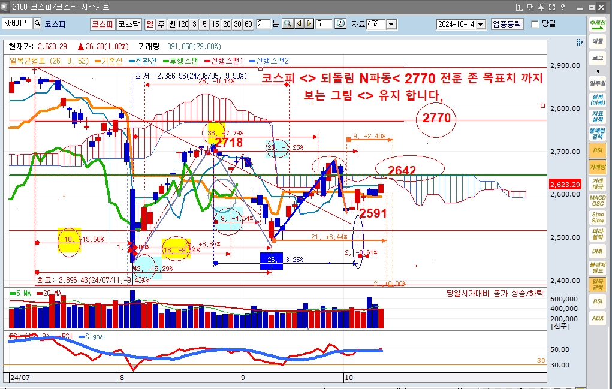Click the 선행스팬2 legend label
The image size is (612, 389).
click(269, 61)
